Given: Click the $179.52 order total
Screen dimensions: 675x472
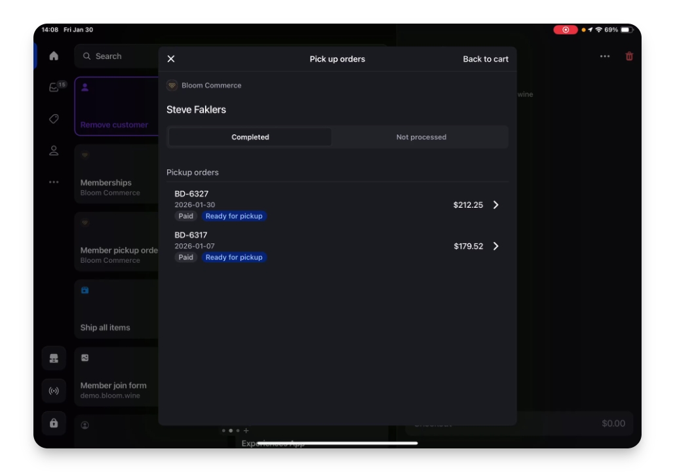Looking at the screenshot, I should (469, 246).
